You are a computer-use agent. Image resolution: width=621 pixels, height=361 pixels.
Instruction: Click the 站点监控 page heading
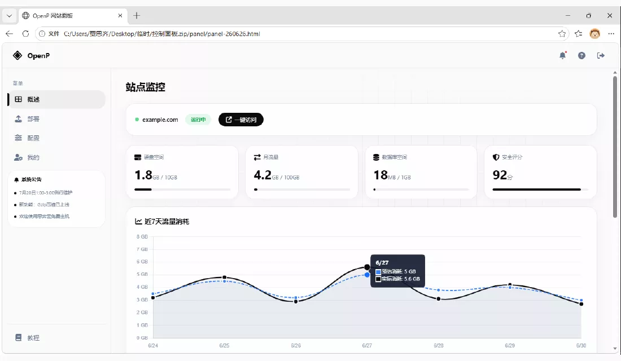[x=145, y=87]
